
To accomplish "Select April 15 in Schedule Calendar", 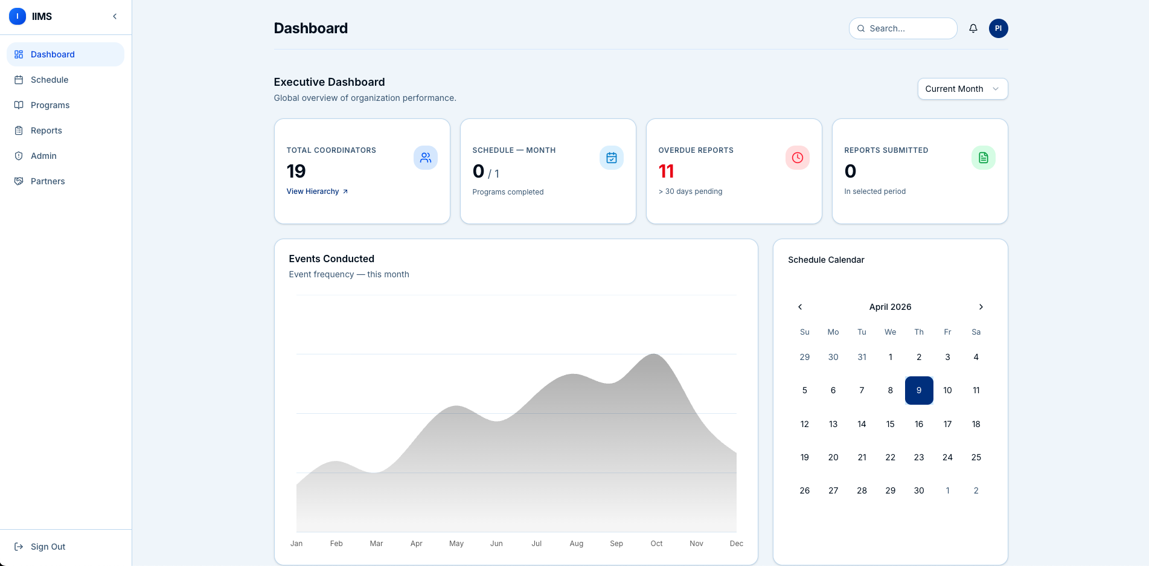I will (x=890, y=424).
